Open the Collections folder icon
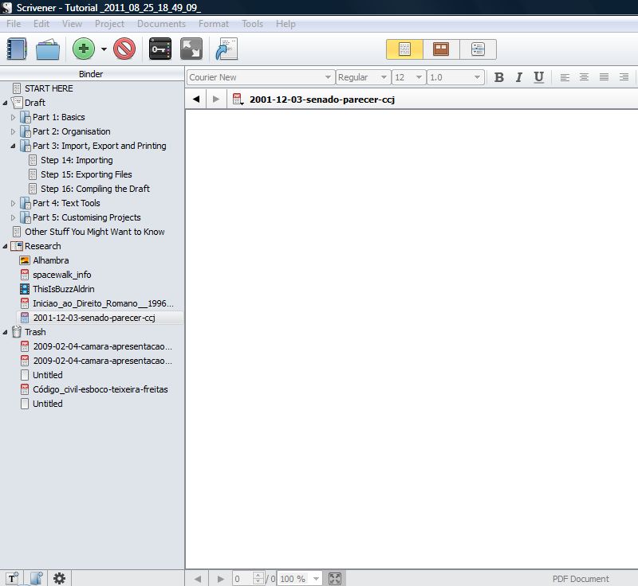Screen dimensions: 638x586 48,49
